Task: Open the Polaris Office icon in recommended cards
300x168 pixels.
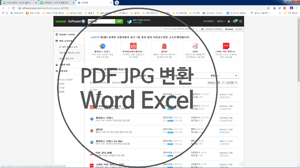Action: [102, 46]
